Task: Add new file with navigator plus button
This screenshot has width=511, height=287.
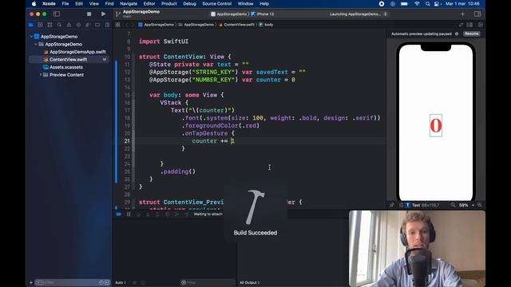Action: pos(31,282)
